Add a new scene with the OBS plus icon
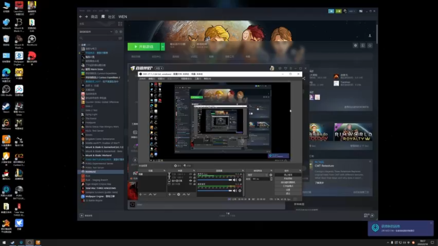This screenshot has height=246, width=438. (x=141, y=195)
